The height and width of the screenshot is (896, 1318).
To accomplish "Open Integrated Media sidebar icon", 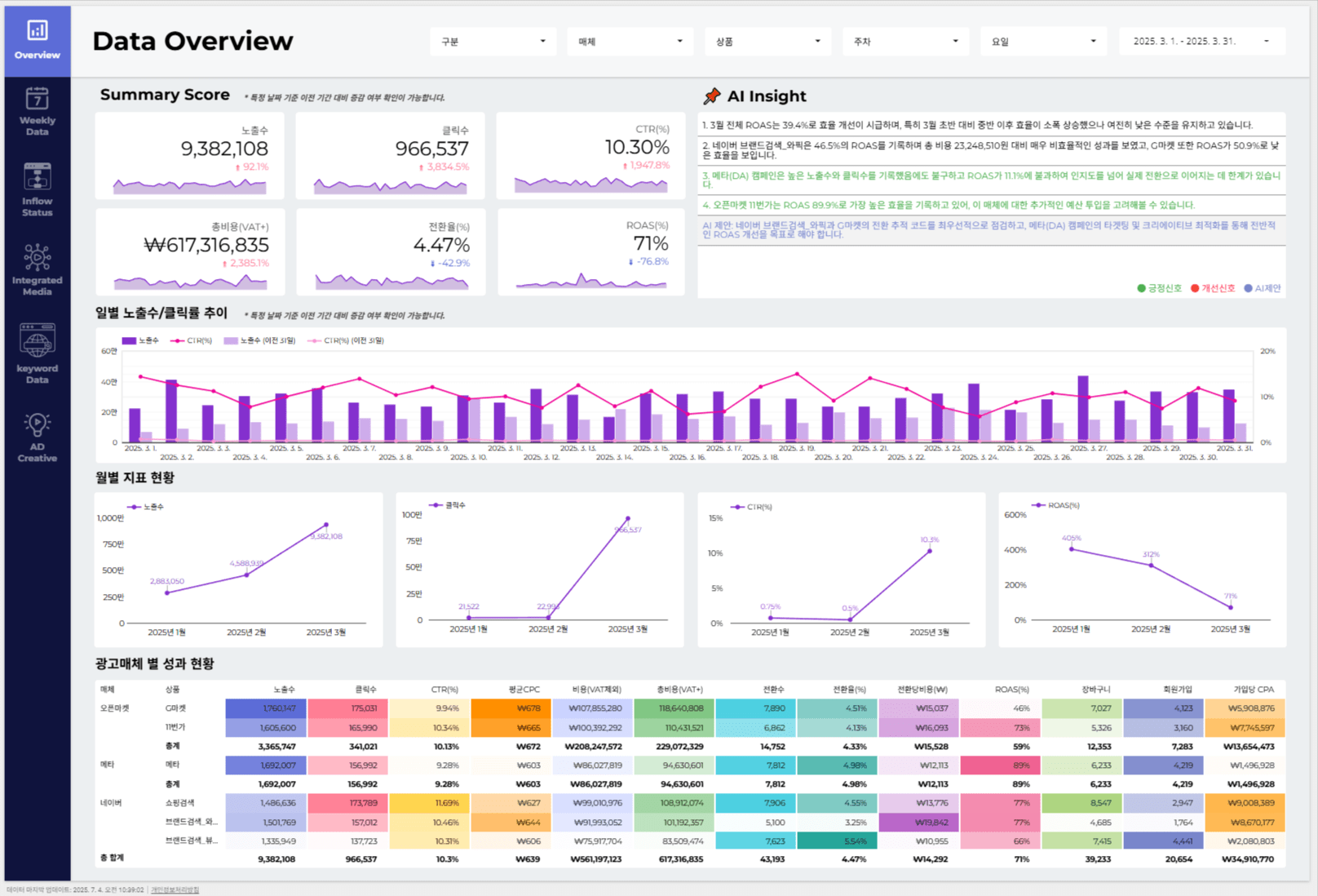I will coord(38,258).
